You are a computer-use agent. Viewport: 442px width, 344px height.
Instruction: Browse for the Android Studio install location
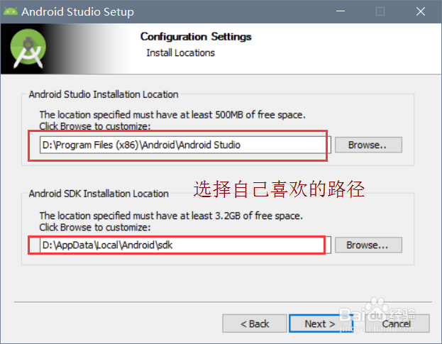(368, 145)
